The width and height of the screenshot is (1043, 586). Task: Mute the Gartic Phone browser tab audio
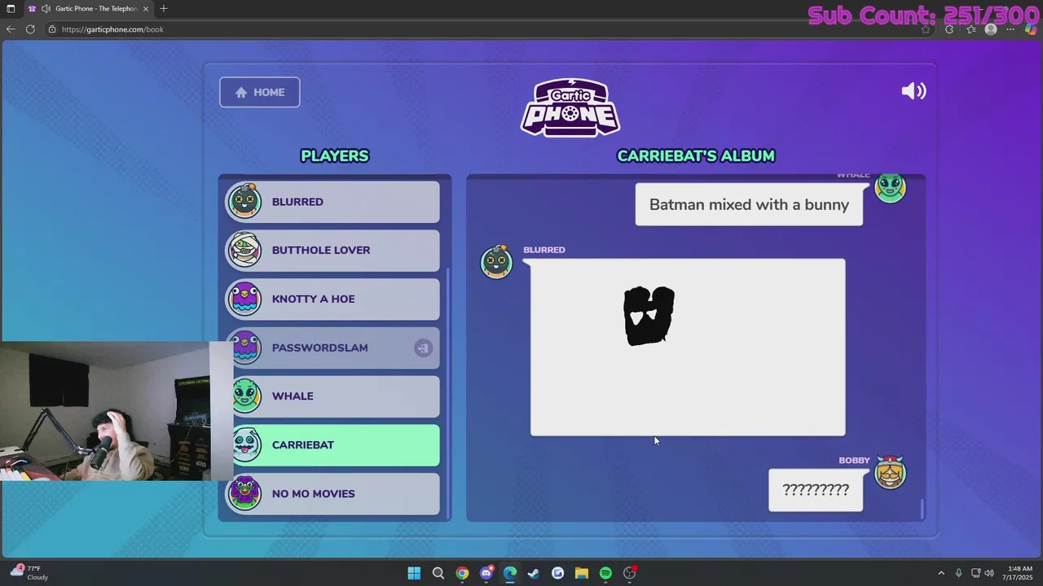point(46,8)
